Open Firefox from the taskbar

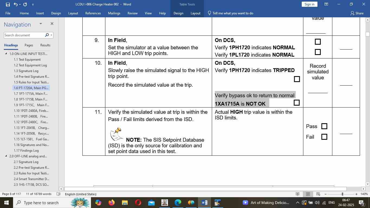coord(111,203)
